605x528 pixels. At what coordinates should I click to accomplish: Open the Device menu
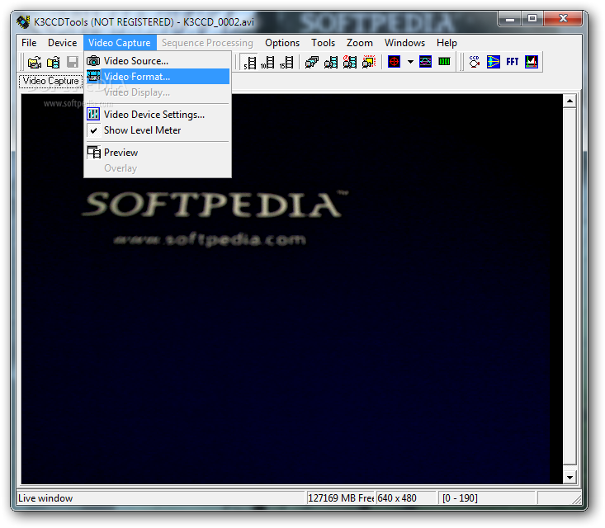63,43
